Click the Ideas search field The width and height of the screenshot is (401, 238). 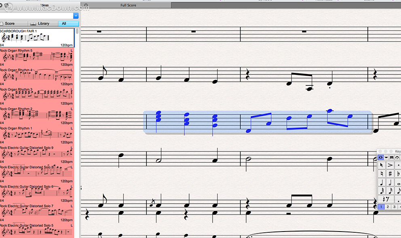(36, 16)
